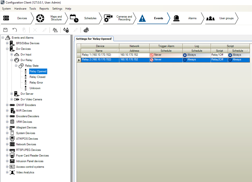Click the Undo arrow icon
The height and width of the screenshot is (182, 252).
pyautogui.click(x=15, y=30)
